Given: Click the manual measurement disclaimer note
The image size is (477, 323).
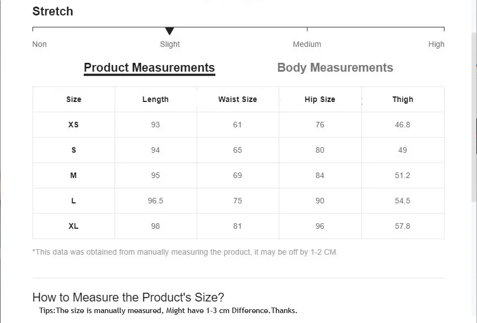Looking at the screenshot, I should 185,252.
